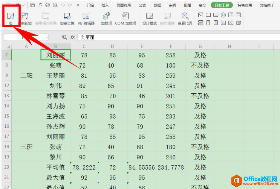Select column I header
Screen dimensions: 280x189
click(x=259, y=46)
